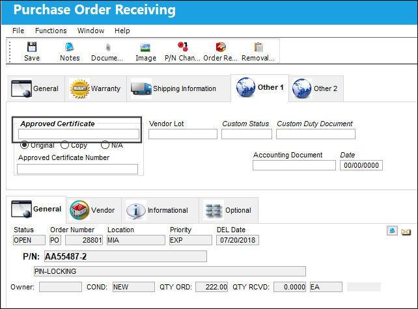Viewport: 418px width, 309px height.
Task: Click the Vendor Lot input field
Action: click(183, 134)
